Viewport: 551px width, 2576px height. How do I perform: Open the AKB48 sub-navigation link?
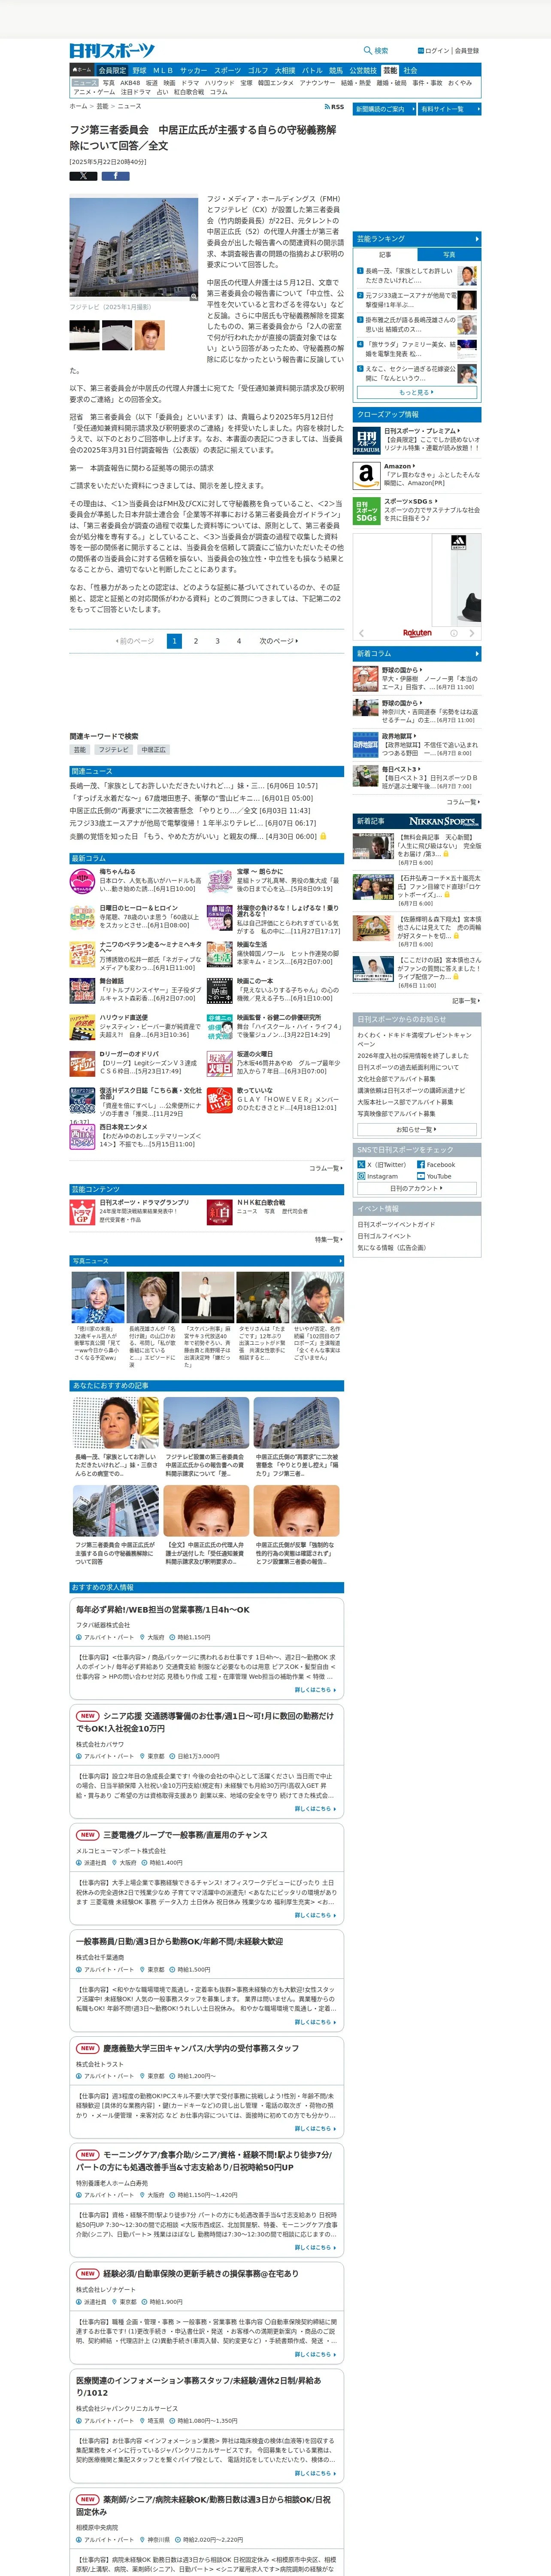131,83
